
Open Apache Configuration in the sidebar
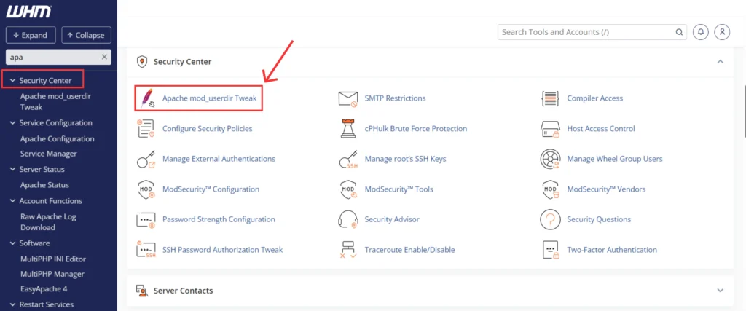(x=57, y=139)
